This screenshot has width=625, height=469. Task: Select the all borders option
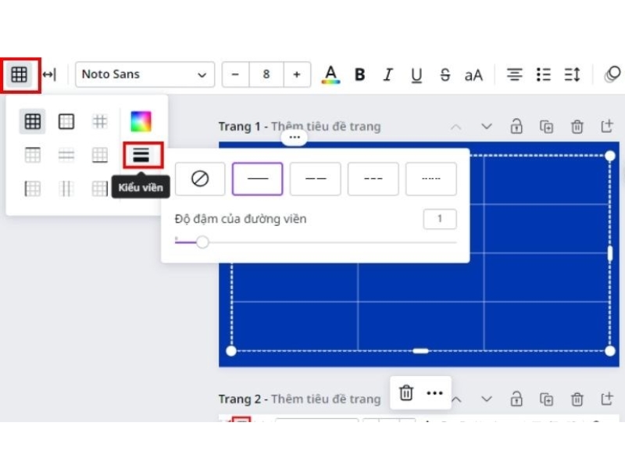click(x=32, y=121)
